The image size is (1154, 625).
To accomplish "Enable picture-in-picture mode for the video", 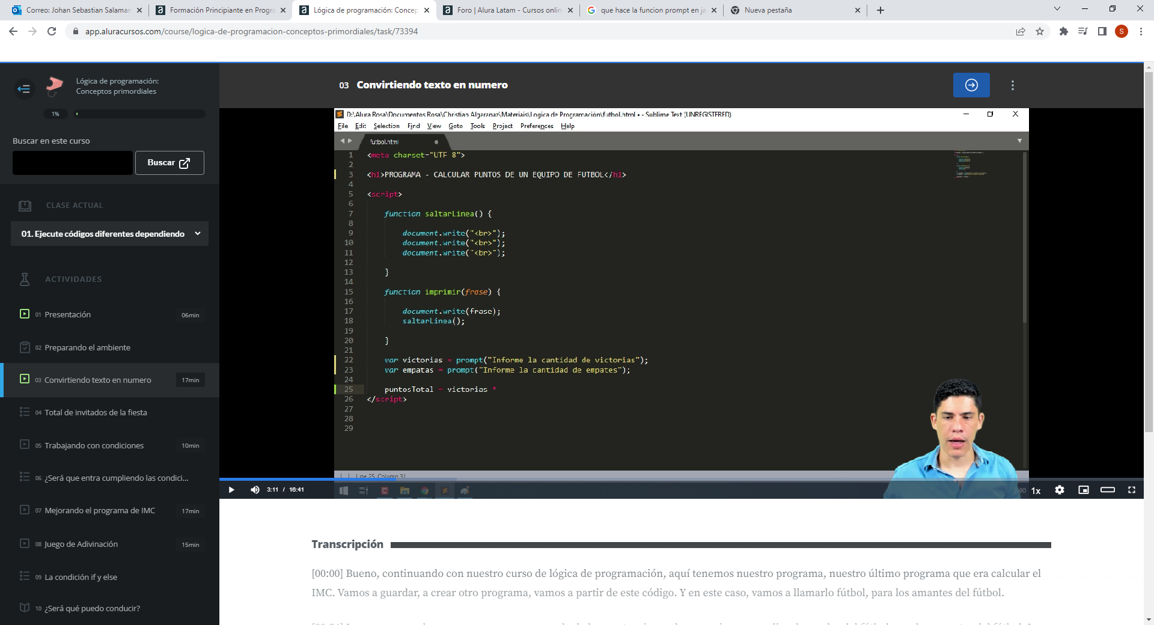I will click(x=1084, y=490).
